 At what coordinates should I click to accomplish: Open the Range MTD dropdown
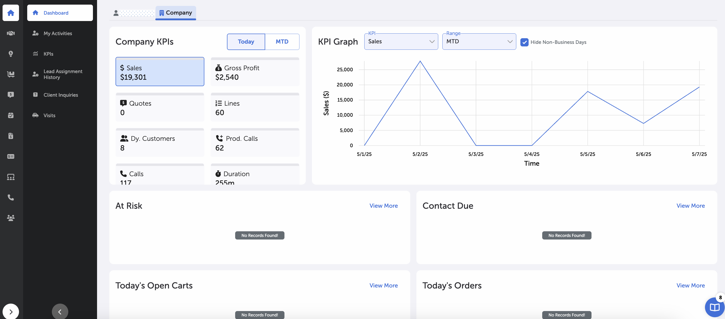(479, 42)
